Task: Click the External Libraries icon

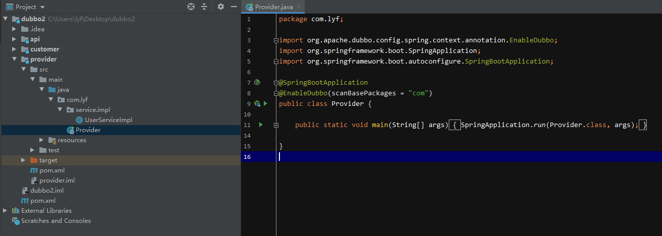Action: point(16,211)
